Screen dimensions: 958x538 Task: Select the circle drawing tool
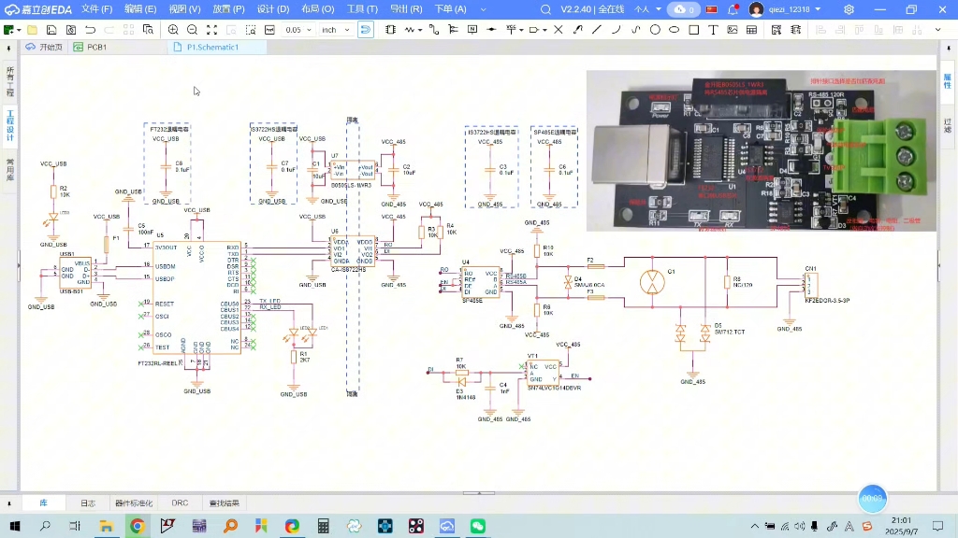point(655,30)
